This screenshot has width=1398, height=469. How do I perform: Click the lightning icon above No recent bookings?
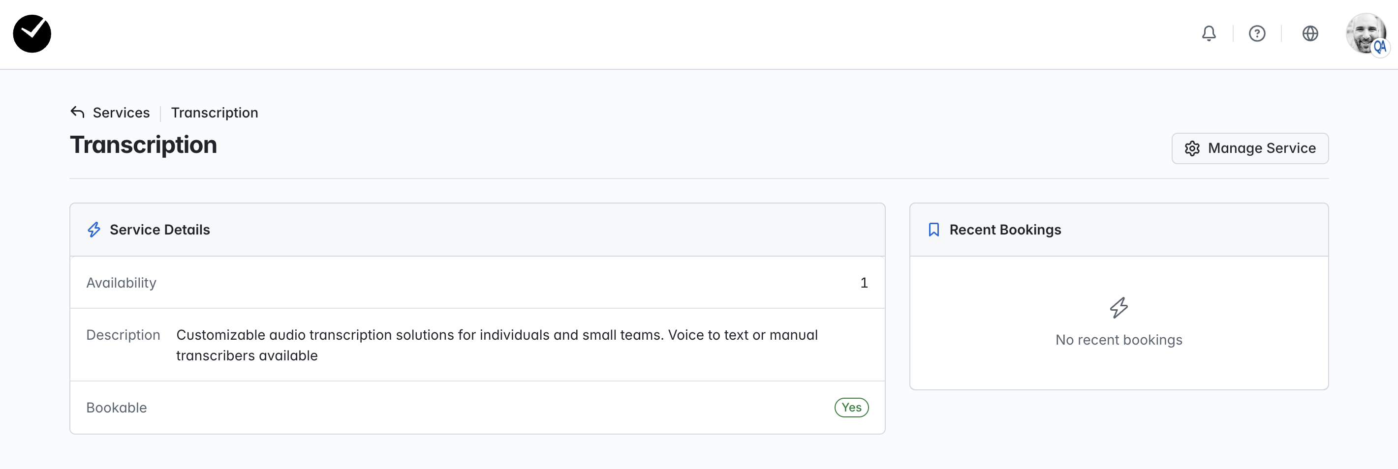point(1118,307)
